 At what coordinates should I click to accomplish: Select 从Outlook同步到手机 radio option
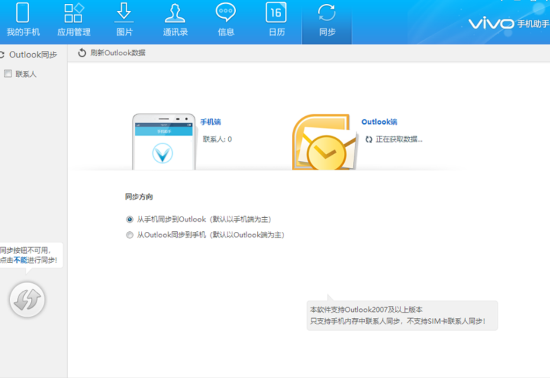pos(130,235)
